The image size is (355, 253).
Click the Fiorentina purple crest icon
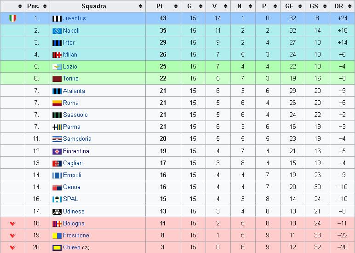[57, 151]
